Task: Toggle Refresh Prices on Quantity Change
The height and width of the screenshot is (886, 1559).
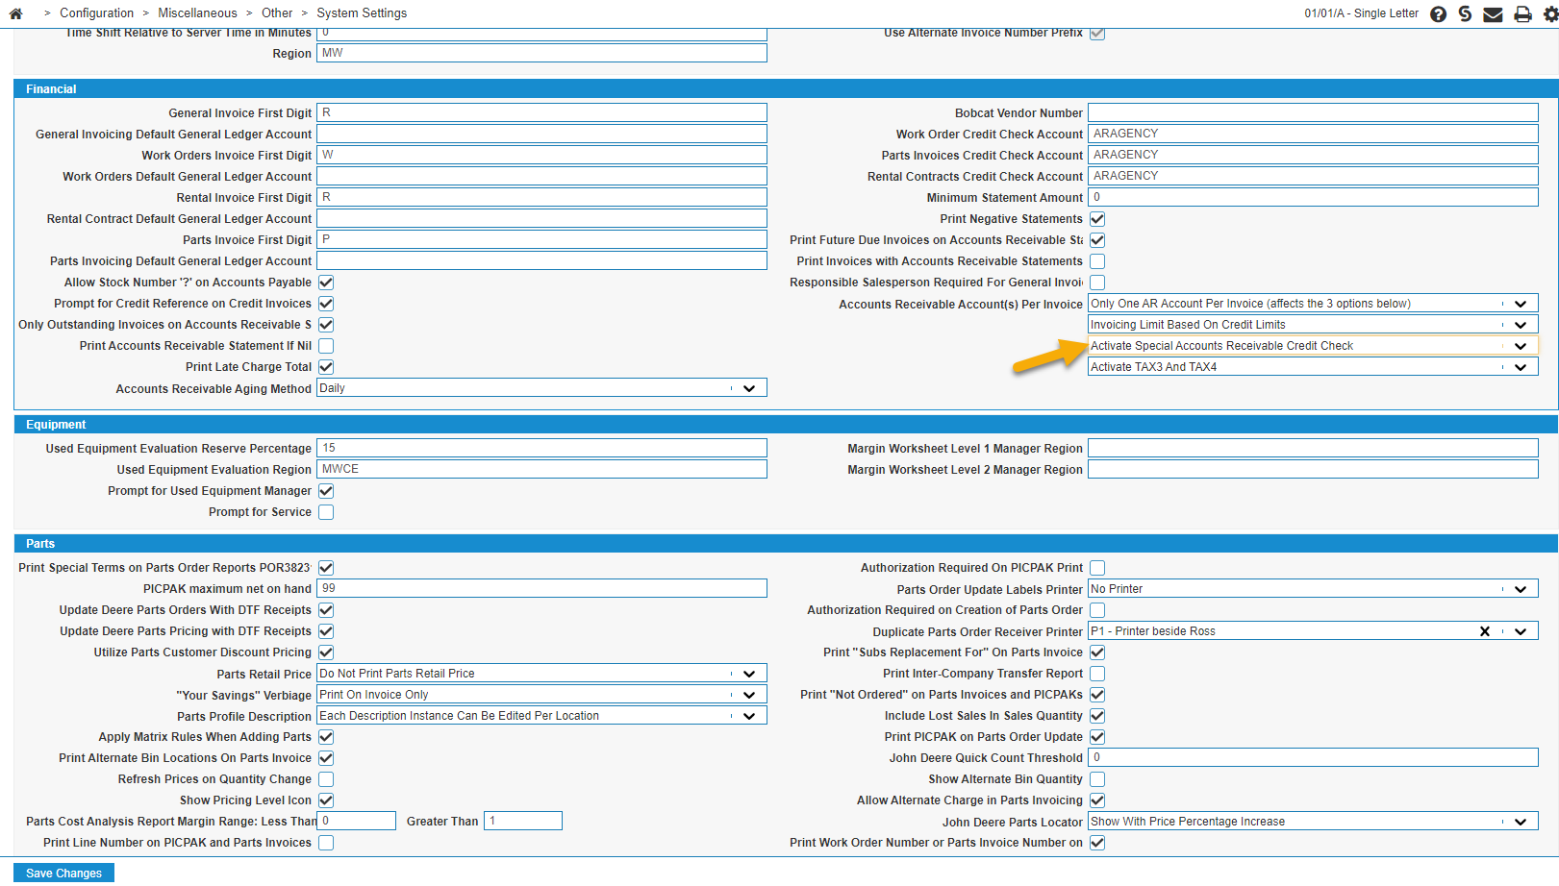Action: click(x=326, y=779)
